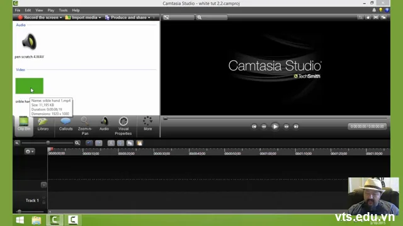Expand the Import media dropdown arrow
The image size is (403, 226).
[99, 18]
